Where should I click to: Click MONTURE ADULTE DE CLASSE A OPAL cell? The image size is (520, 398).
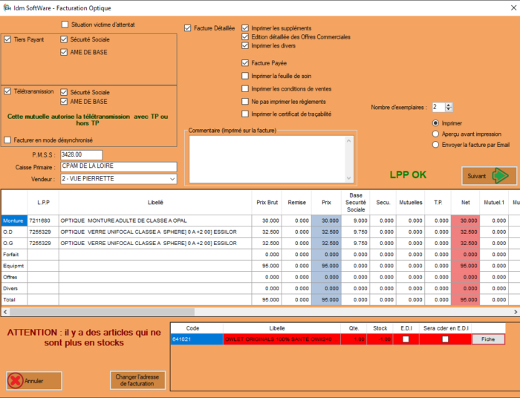pyautogui.click(x=155, y=221)
